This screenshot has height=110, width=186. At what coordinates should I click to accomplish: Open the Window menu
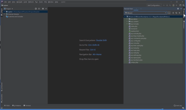pyautogui.click(x=51, y=2)
